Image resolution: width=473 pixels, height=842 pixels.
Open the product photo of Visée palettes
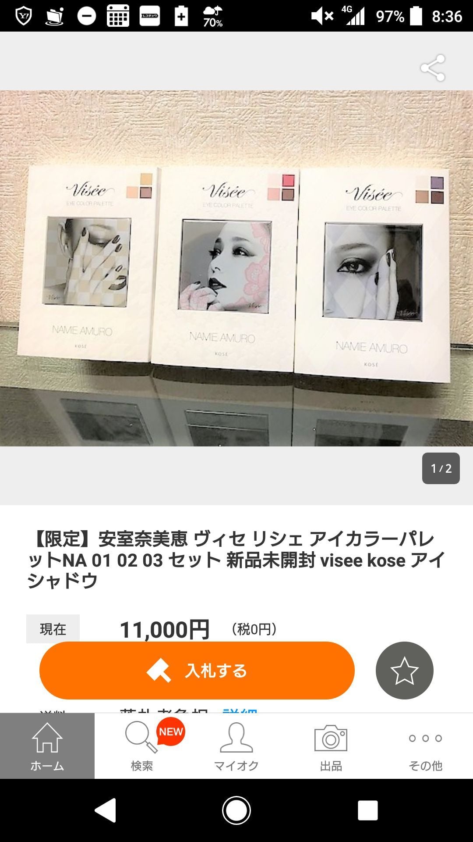(x=236, y=268)
